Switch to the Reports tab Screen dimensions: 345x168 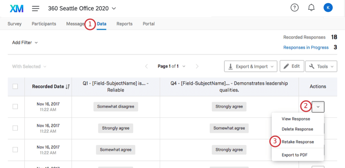(124, 24)
